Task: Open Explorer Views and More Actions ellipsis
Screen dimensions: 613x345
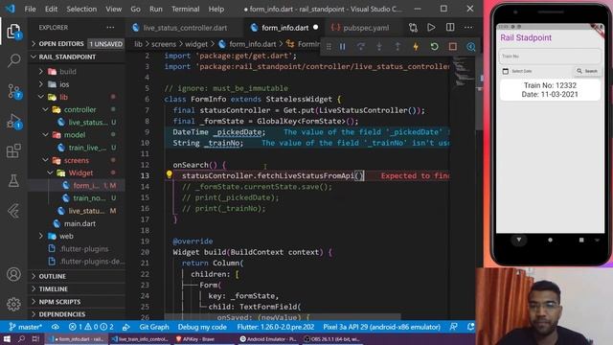Action: 110,28
